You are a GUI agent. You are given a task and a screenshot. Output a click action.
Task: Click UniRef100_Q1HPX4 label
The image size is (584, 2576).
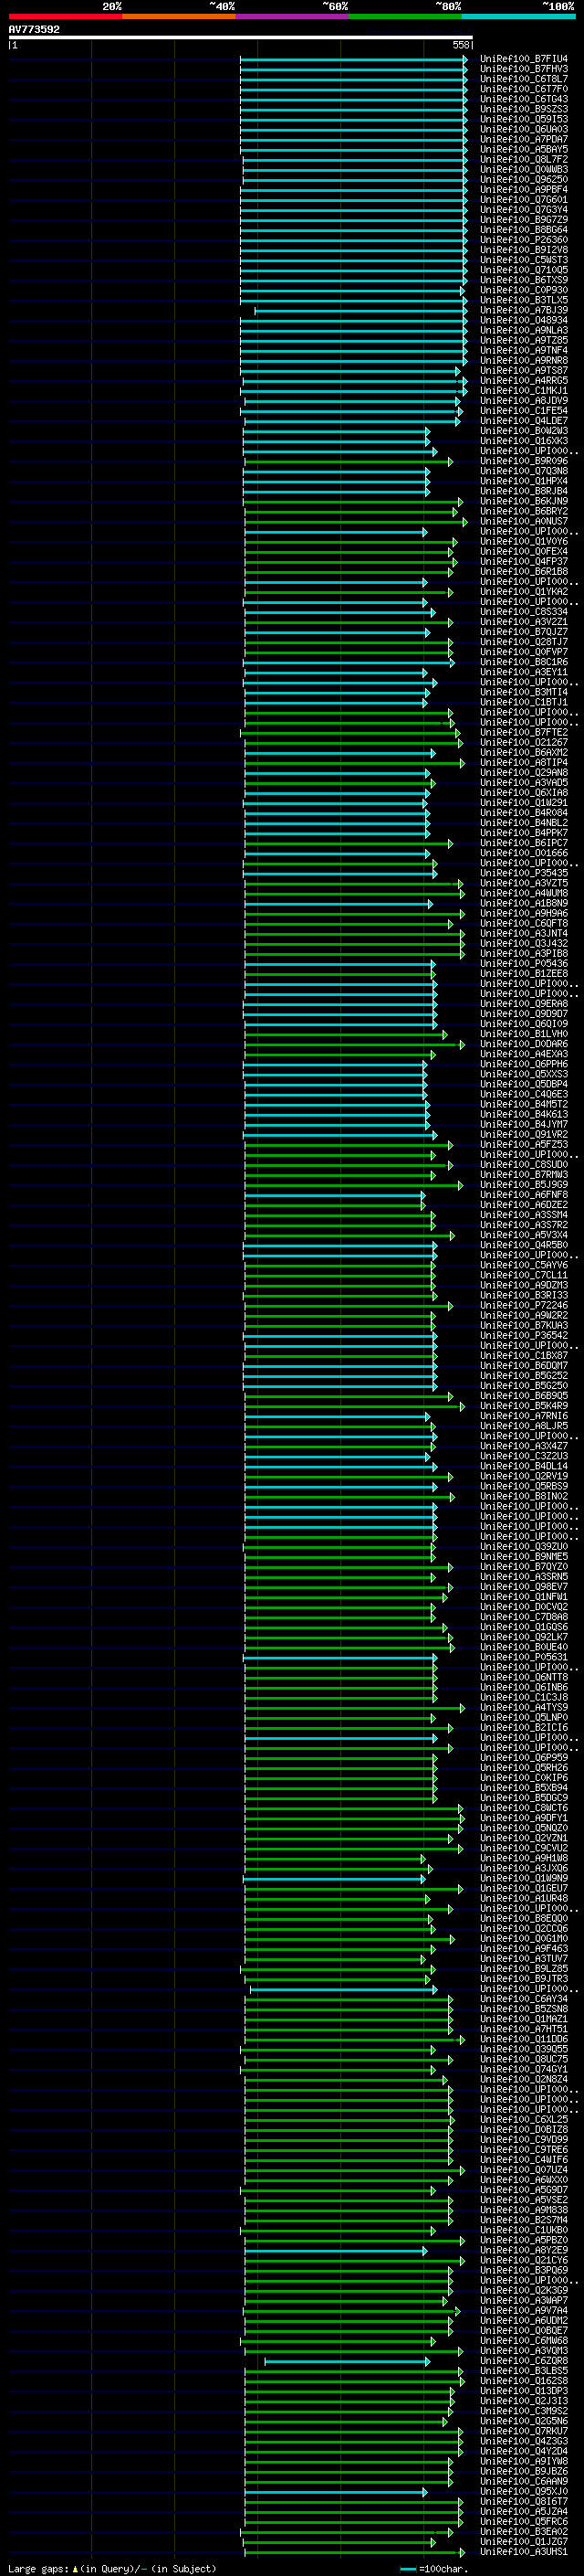[x=524, y=481]
